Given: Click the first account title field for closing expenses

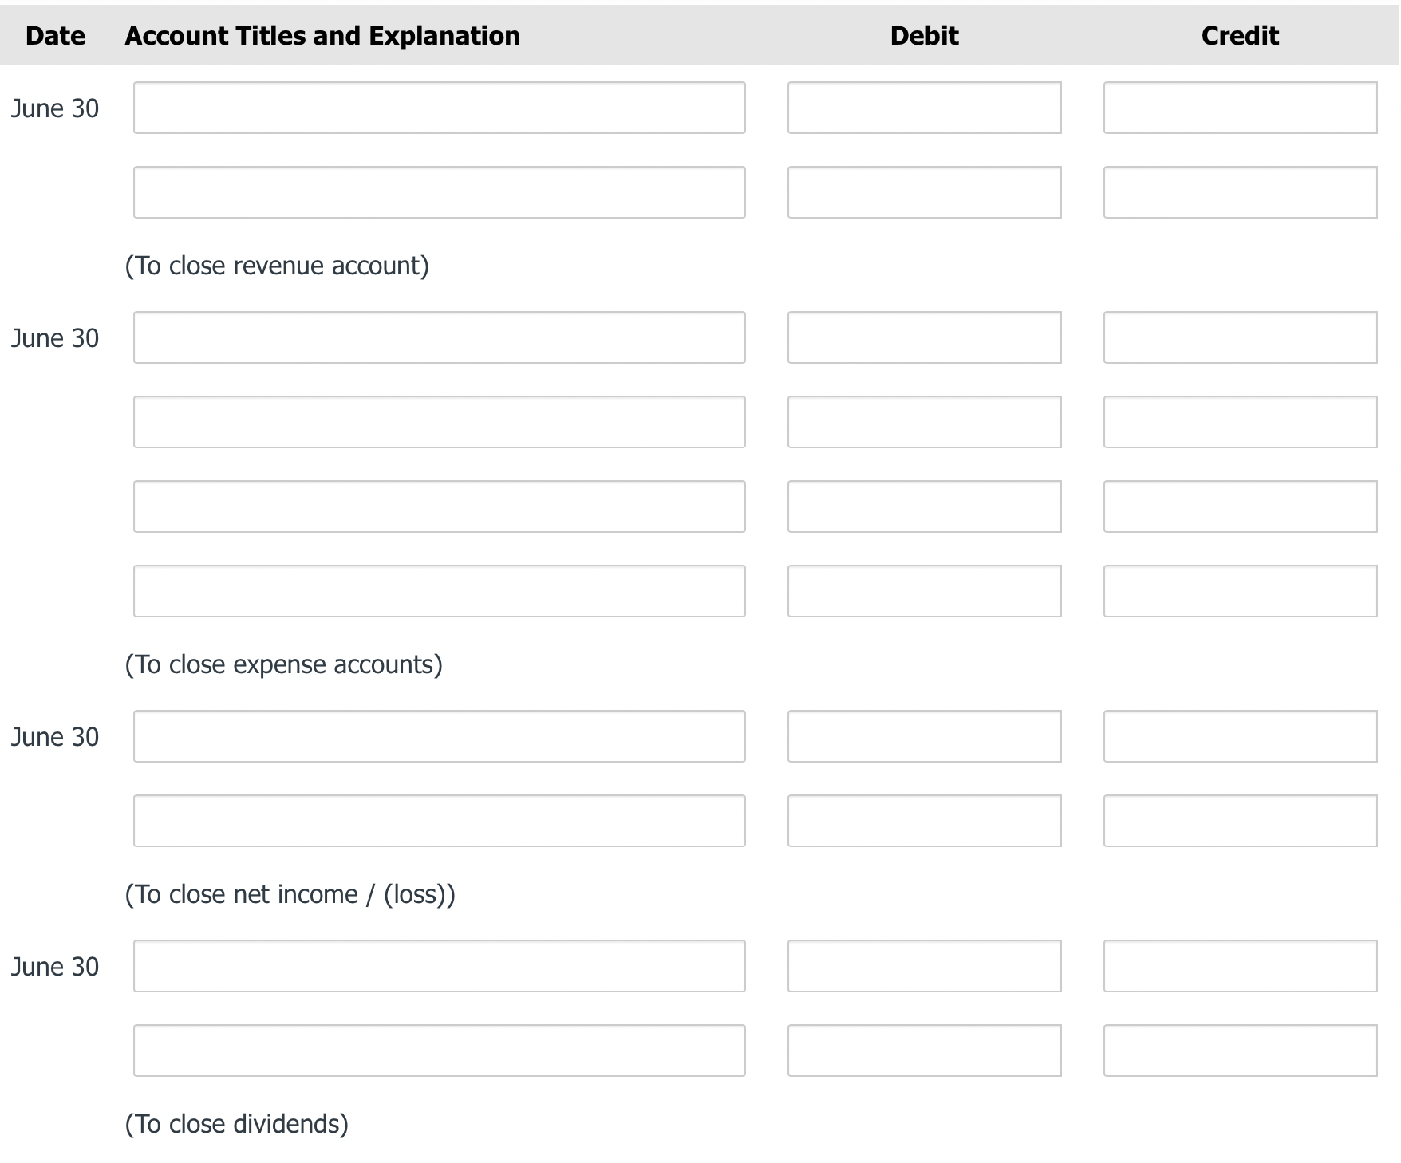Looking at the screenshot, I should tap(439, 337).
